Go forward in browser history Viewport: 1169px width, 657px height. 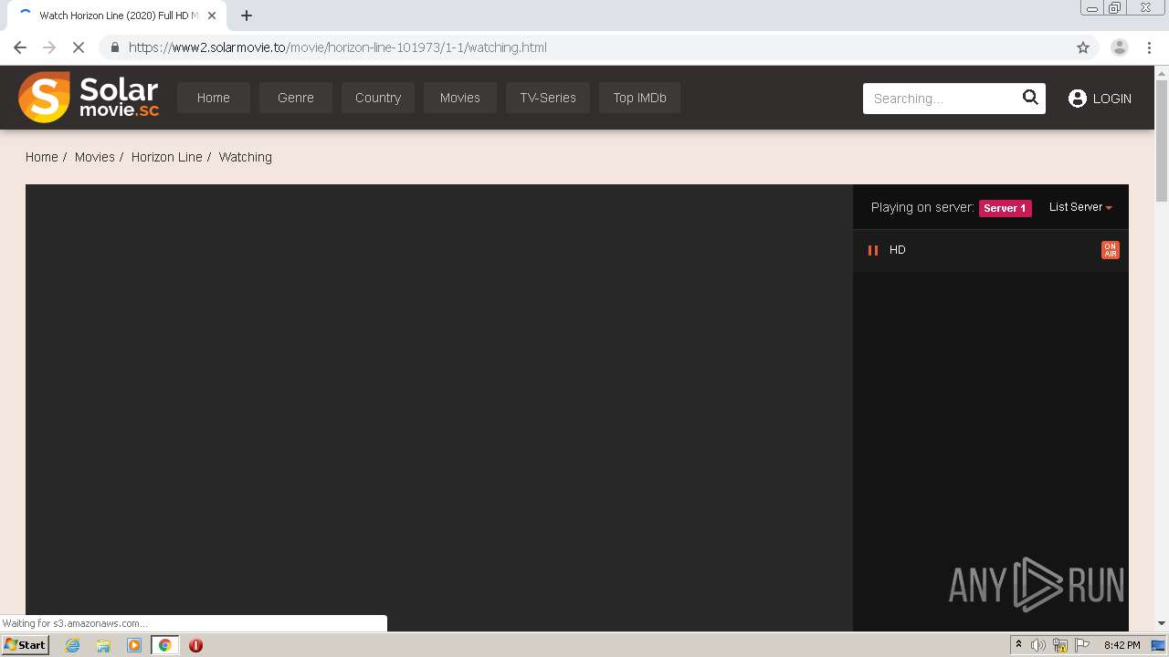coord(49,47)
